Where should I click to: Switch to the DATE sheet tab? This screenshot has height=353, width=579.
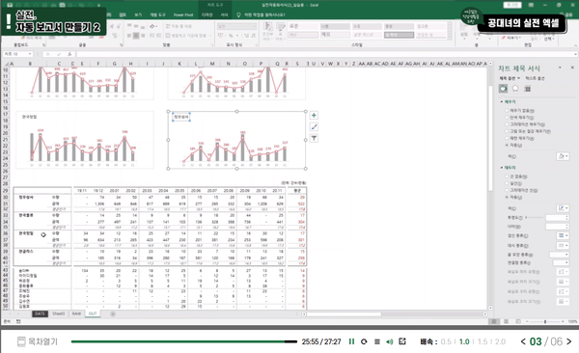pos(40,313)
